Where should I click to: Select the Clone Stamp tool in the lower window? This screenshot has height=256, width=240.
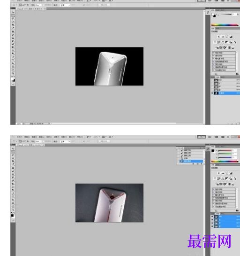[13, 174]
